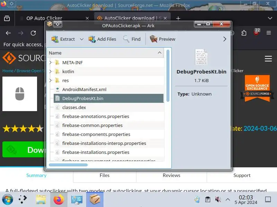This screenshot has width=277, height=207.
Task: Click the Browse Open Source breadcrumb
Action: (x=30, y=71)
